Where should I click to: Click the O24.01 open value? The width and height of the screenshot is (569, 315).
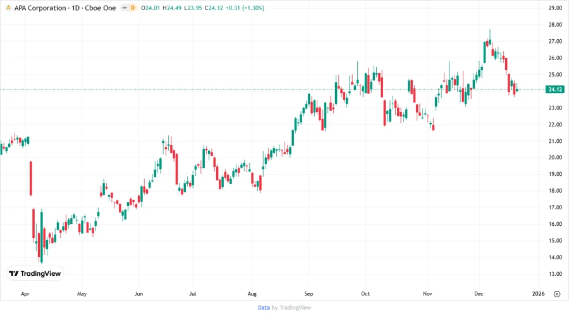[150, 8]
